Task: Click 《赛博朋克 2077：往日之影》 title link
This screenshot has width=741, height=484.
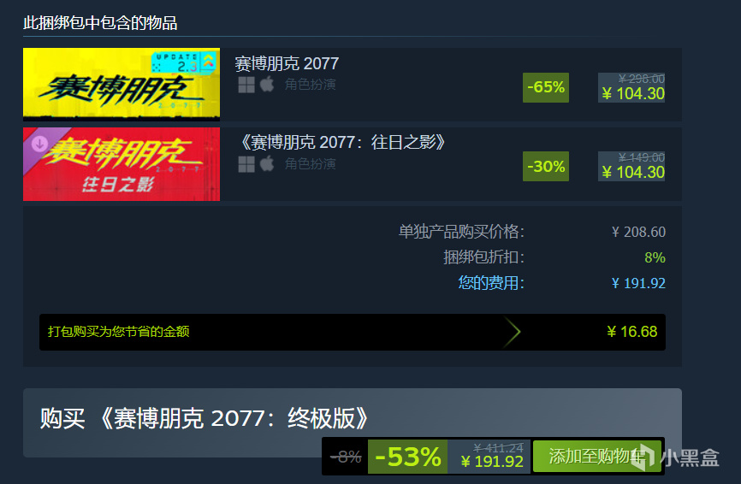Action: click(x=342, y=142)
